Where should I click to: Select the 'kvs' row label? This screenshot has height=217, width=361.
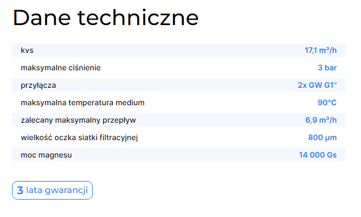[x=27, y=50]
